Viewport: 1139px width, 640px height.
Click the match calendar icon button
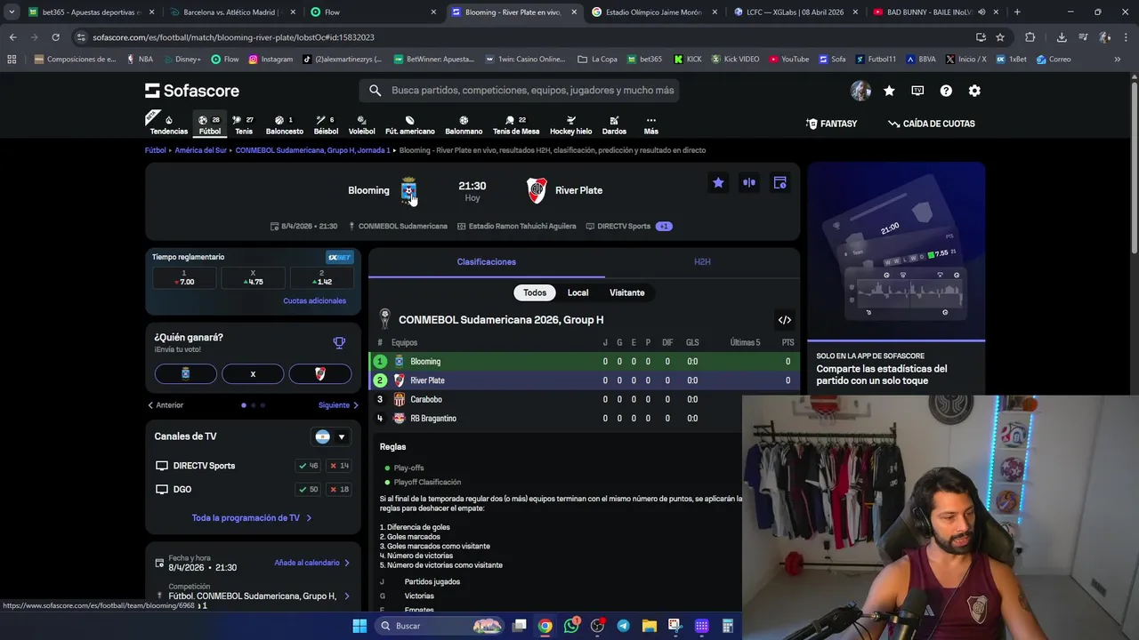click(x=780, y=182)
